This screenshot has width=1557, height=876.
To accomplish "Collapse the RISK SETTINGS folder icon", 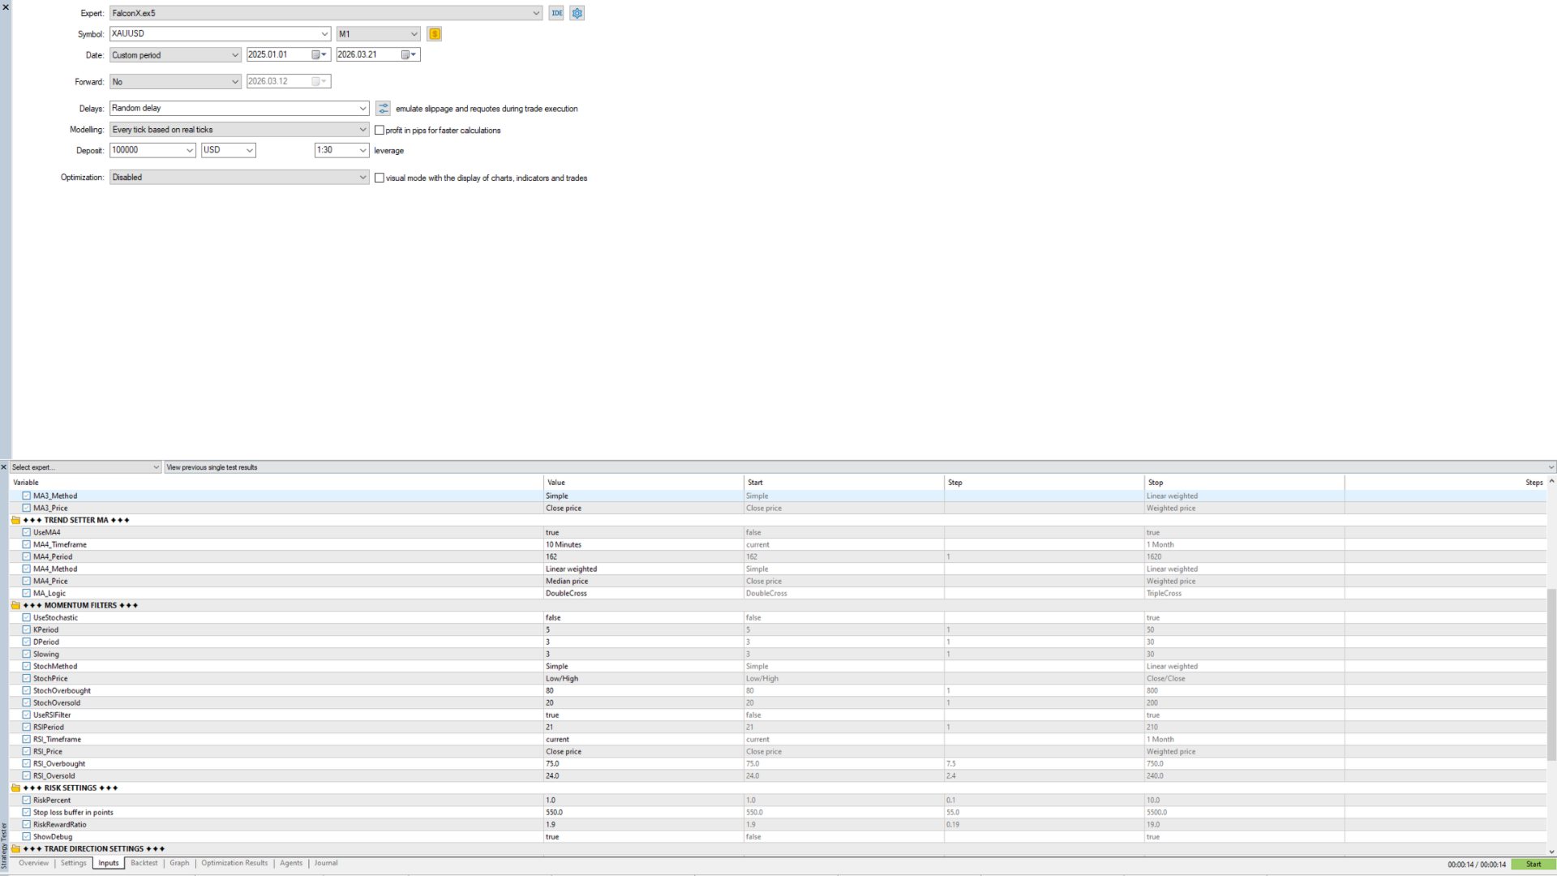I will point(15,788).
